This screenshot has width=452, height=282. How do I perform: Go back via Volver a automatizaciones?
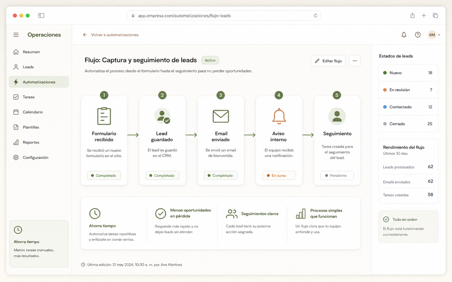click(x=115, y=35)
